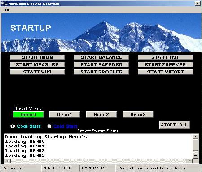Click the STARTUP banner heading
Image resolution: width=202 pixels, height=172 pixels.
31,28
